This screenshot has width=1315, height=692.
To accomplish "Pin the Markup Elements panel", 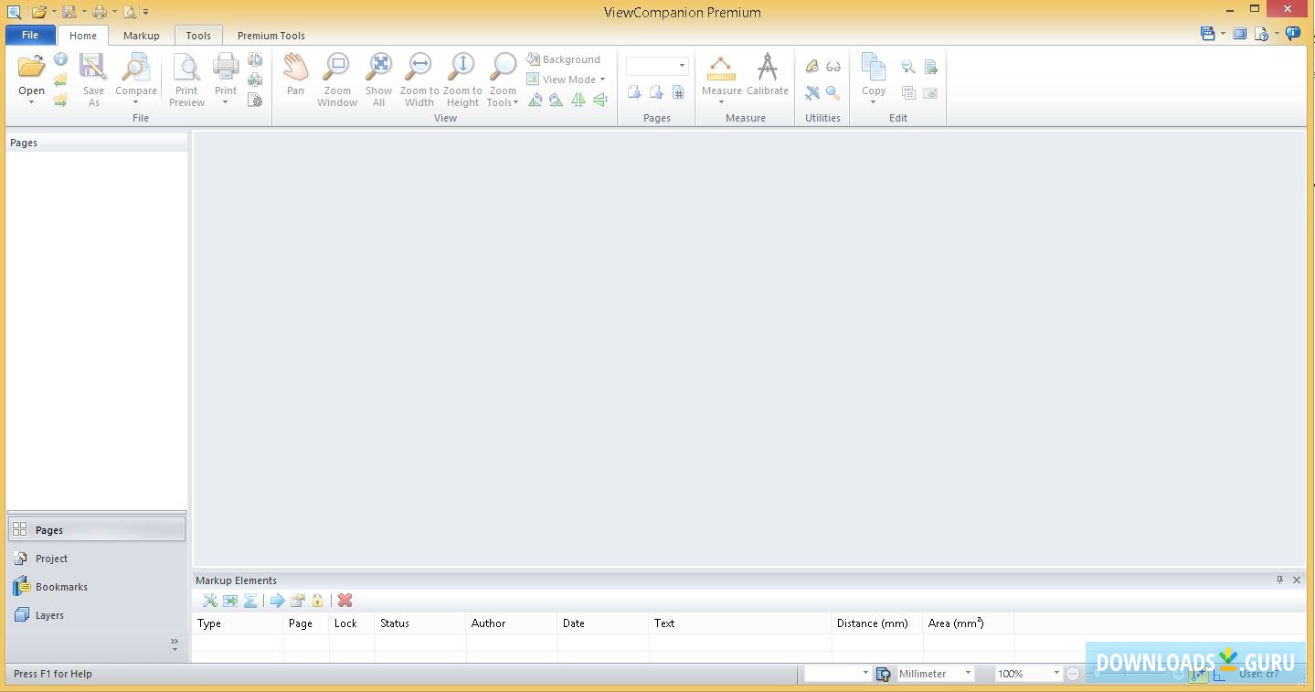I will click(x=1279, y=580).
